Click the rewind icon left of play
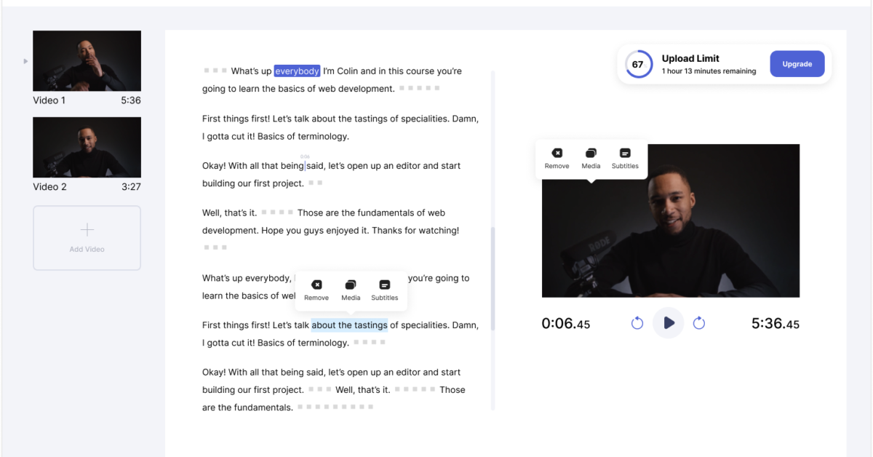The height and width of the screenshot is (457, 873). tap(637, 323)
